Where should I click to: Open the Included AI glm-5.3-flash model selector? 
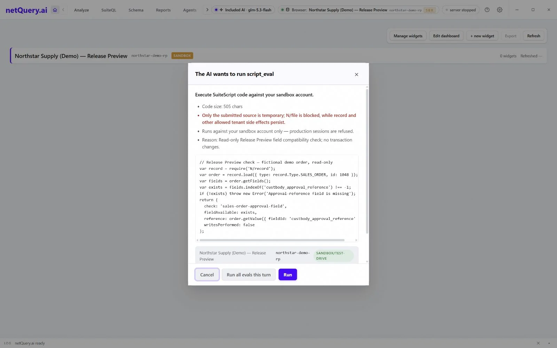click(243, 10)
